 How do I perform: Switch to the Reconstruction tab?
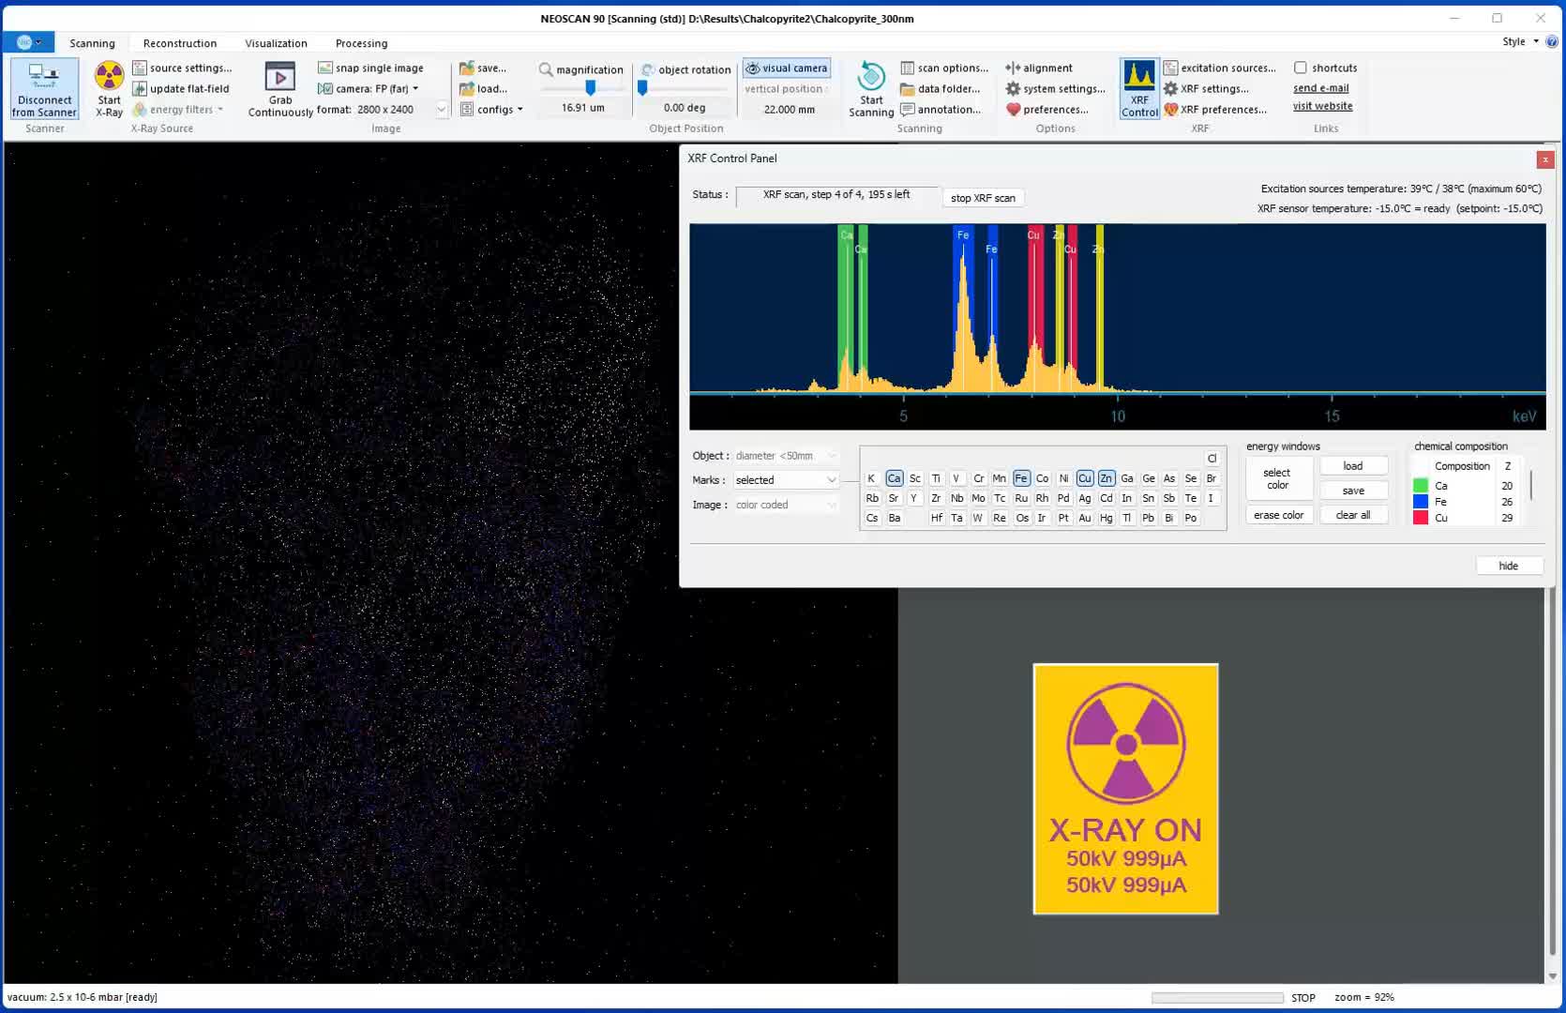coord(180,43)
